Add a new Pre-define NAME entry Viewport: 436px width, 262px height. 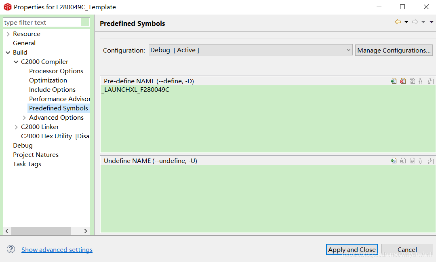click(394, 81)
